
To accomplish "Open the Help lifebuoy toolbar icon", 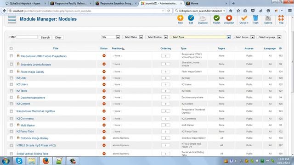I will tap(281, 19).
